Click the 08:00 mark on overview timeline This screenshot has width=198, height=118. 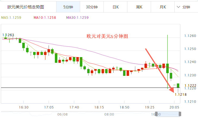pyautogui.click(x=109, y=114)
